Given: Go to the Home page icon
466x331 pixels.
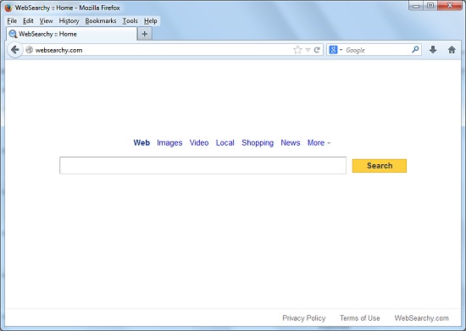Looking at the screenshot, I should (452, 50).
